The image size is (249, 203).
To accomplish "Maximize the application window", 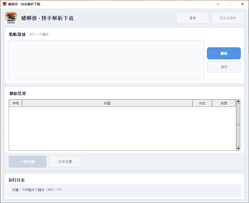I will (x=230, y=4).
